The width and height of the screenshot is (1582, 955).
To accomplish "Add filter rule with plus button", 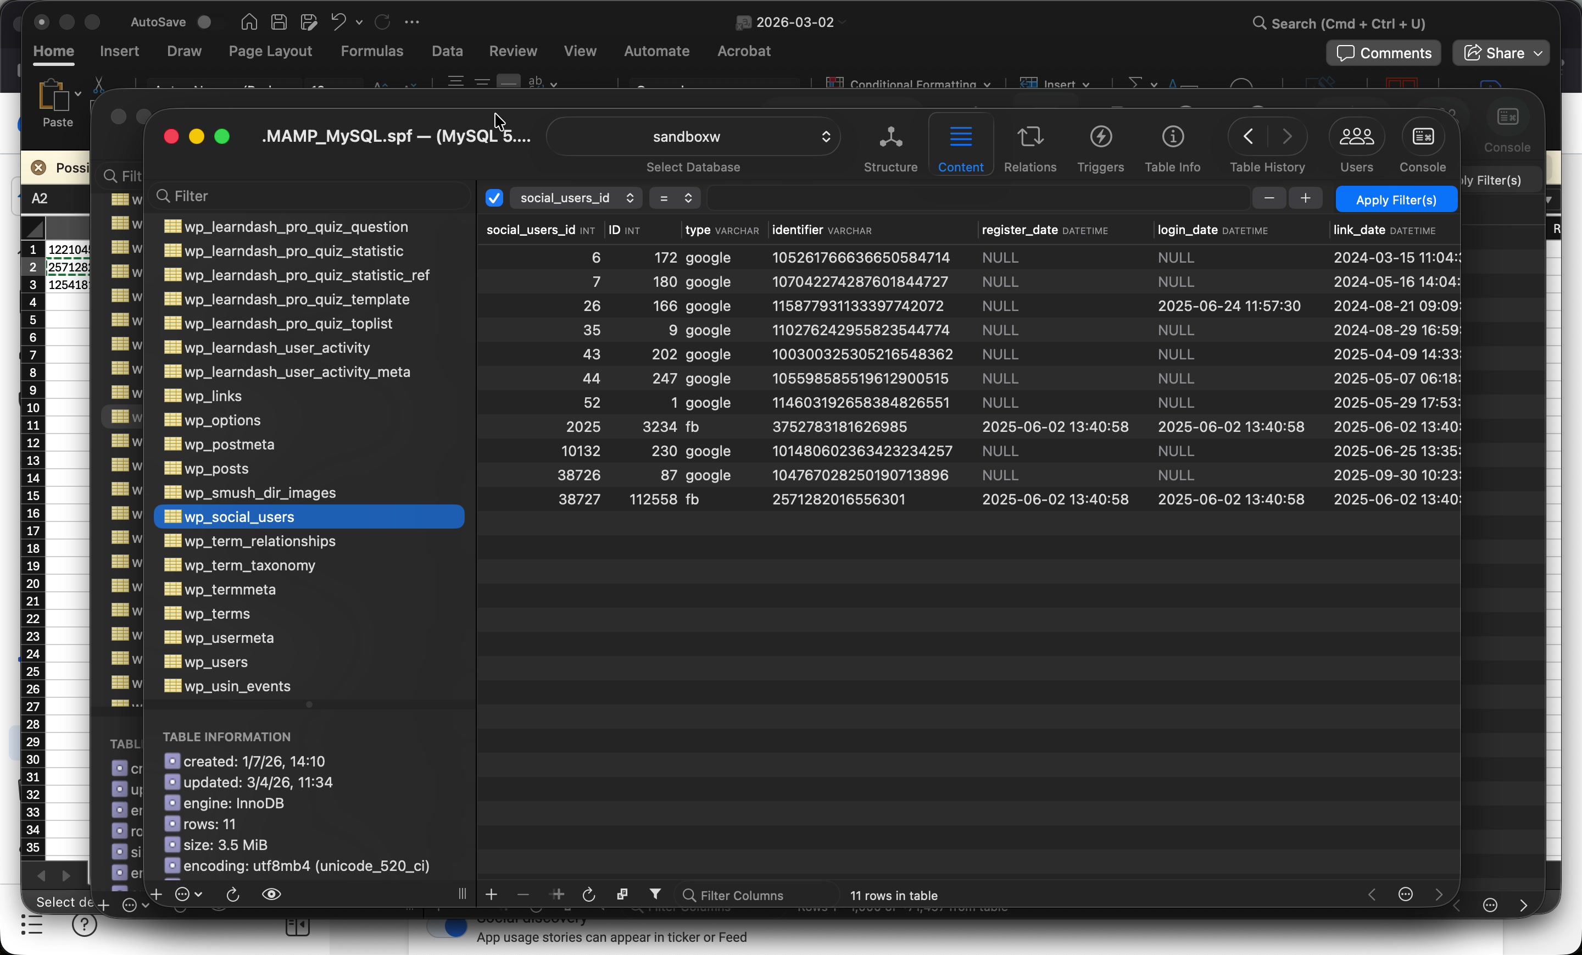I will (x=1305, y=198).
